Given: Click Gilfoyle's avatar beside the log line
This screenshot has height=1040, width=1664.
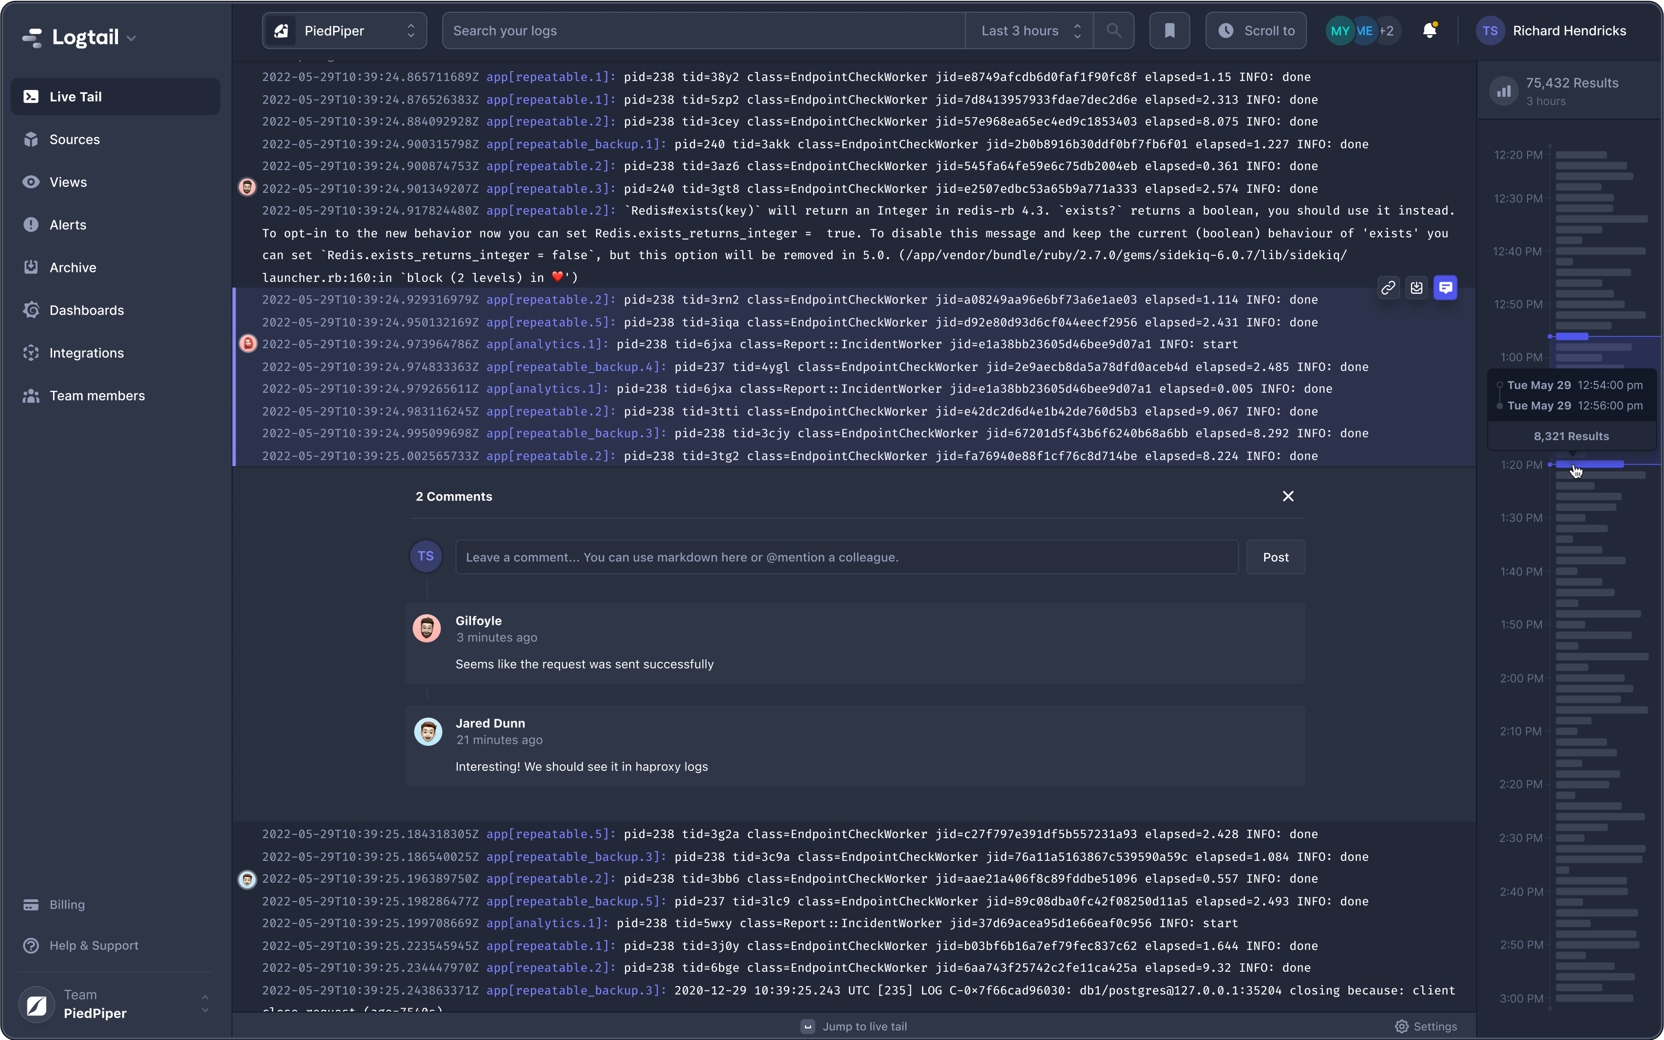Looking at the screenshot, I should click(x=247, y=187).
